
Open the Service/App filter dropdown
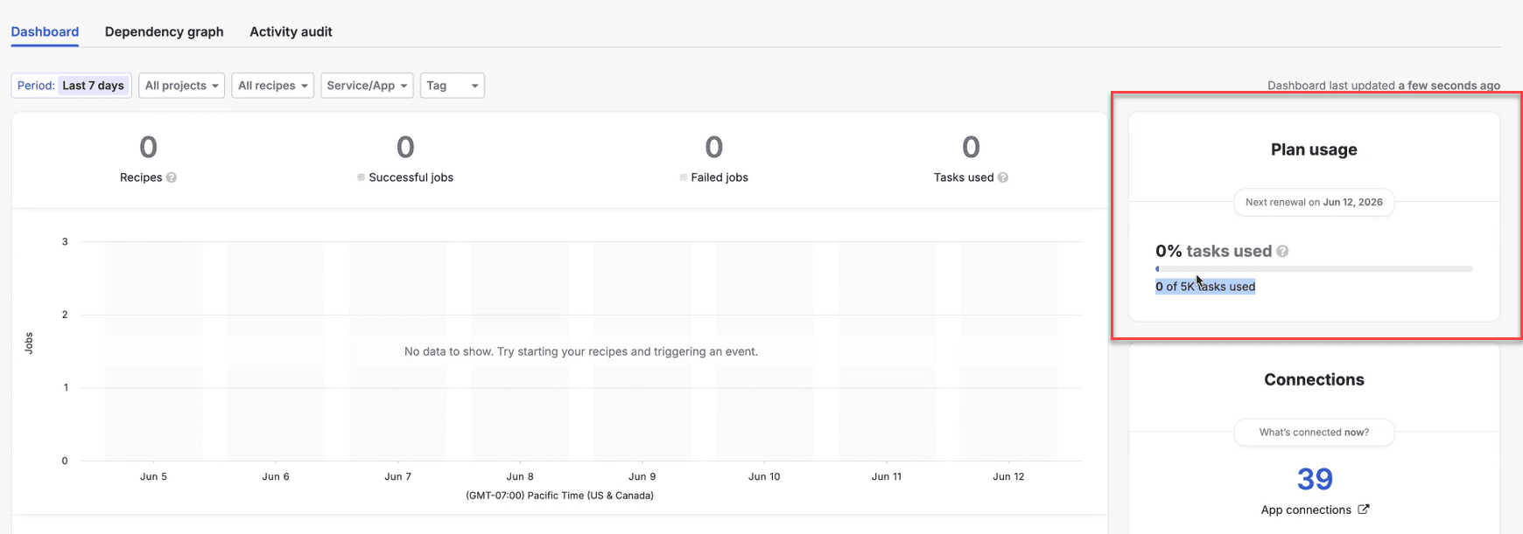click(x=367, y=86)
